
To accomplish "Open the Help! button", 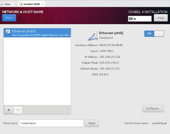I will pyautogui.click(x=161, y=18).
